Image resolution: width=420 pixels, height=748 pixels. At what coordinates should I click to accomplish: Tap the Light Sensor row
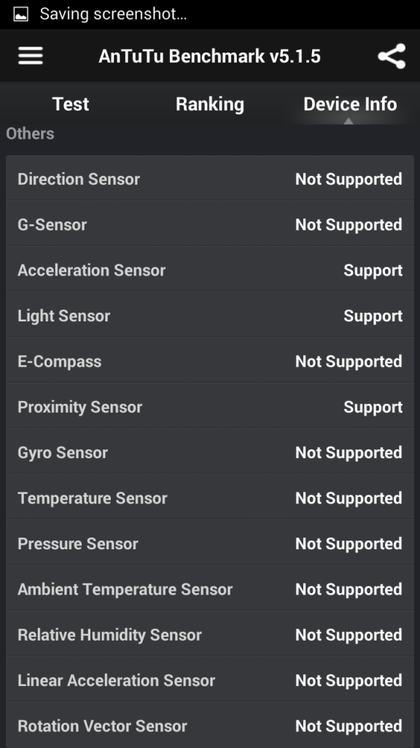(x=210, y=316)
